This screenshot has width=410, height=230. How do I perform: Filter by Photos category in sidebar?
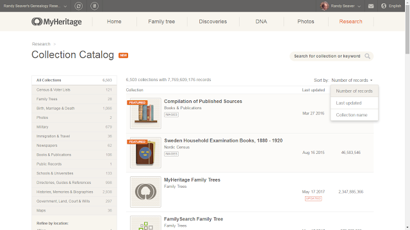pos(74,118)
